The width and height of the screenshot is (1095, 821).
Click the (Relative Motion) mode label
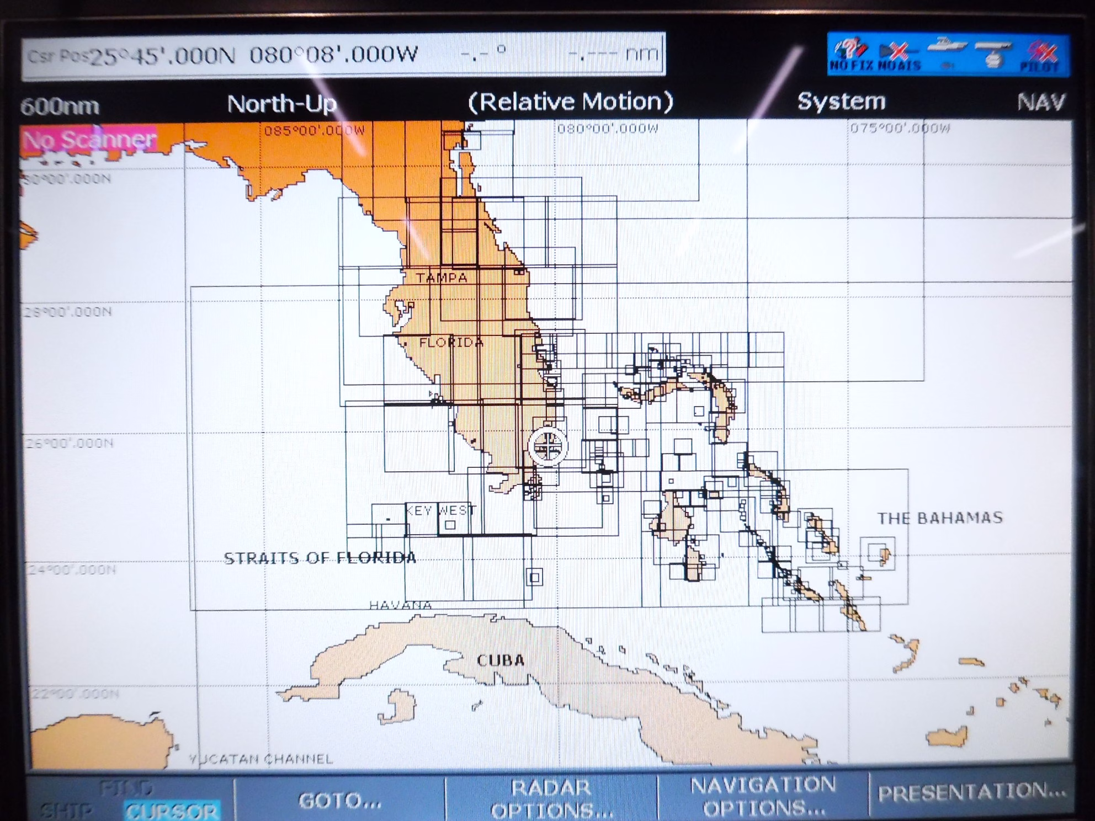pos(571,102)
